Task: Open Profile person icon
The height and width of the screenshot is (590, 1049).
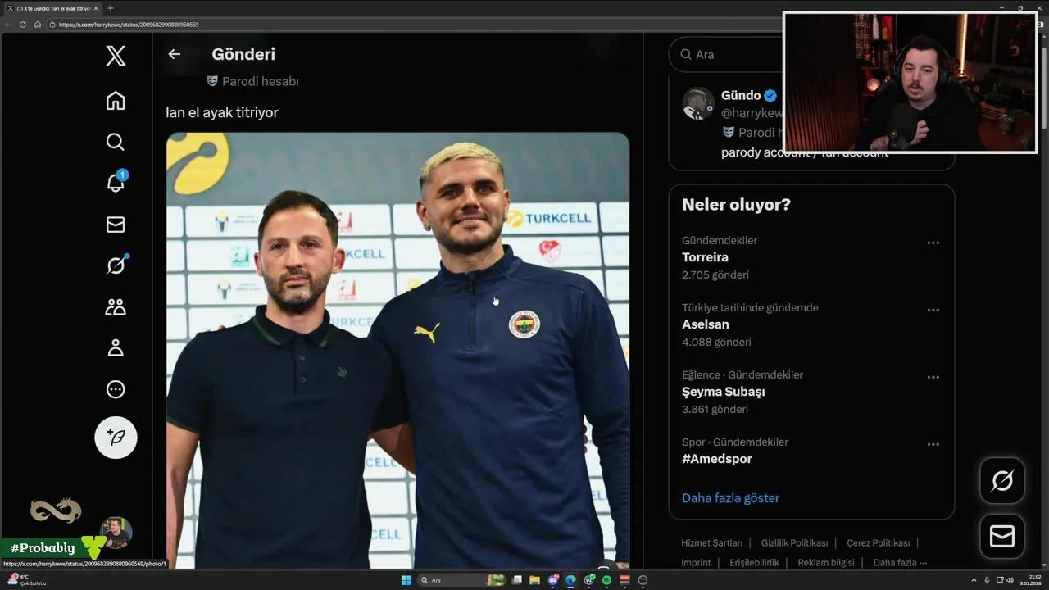Action: point(116,348)
